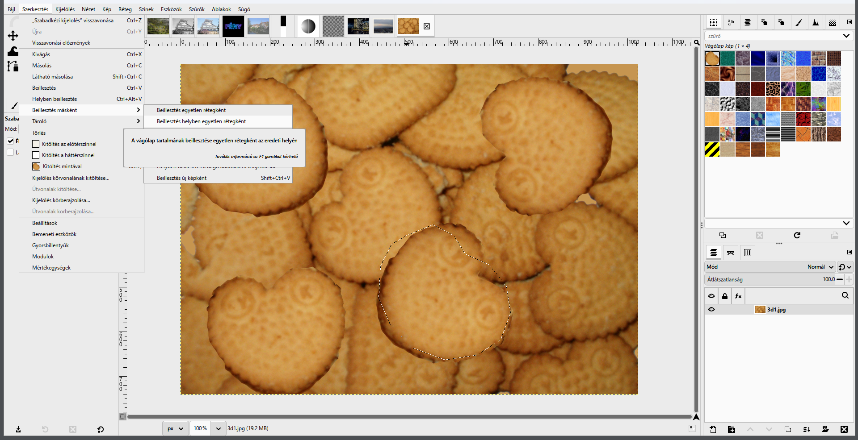858x440 pixels.
Task: Open Beállítások from the edit menu
Action: coord(82,223)
